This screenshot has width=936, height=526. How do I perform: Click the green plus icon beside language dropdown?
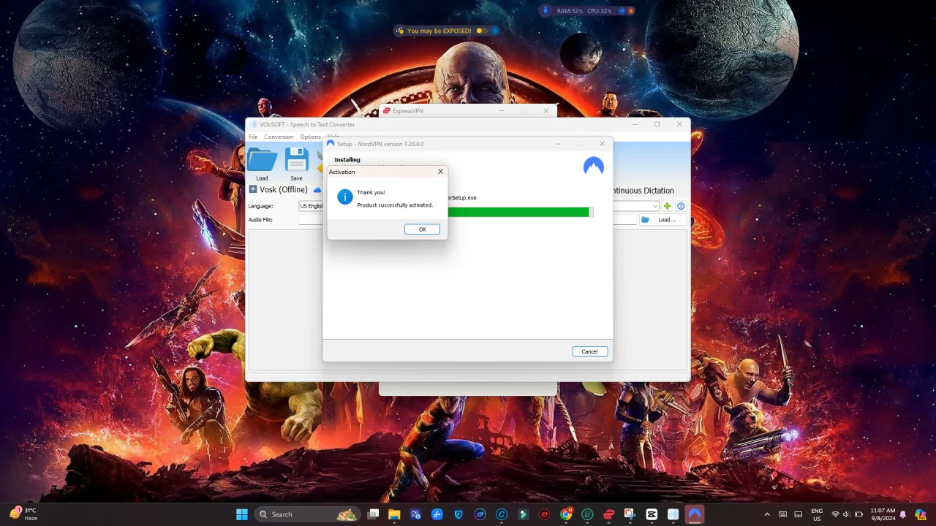[x=667, y=206]
